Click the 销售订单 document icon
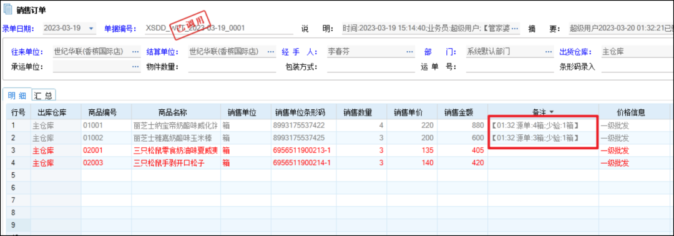 pos(8,9)
